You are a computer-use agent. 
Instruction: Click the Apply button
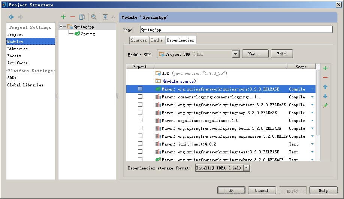click(293, 190)
